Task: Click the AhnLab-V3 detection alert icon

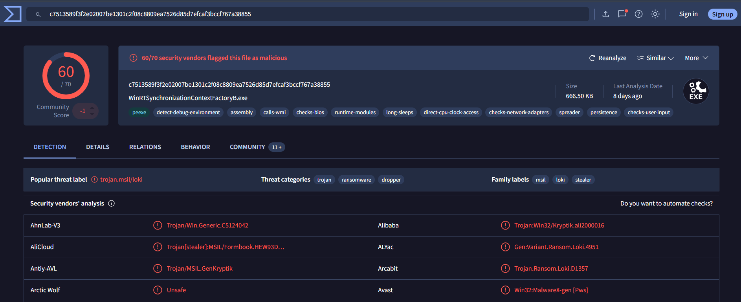Action: pyautogui.click(x=158, y=226)
